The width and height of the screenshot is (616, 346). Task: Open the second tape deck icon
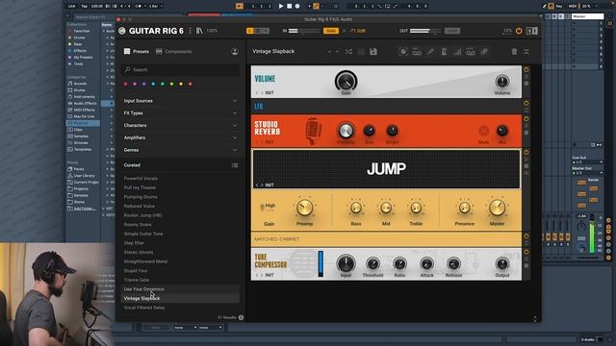[471, 51]
